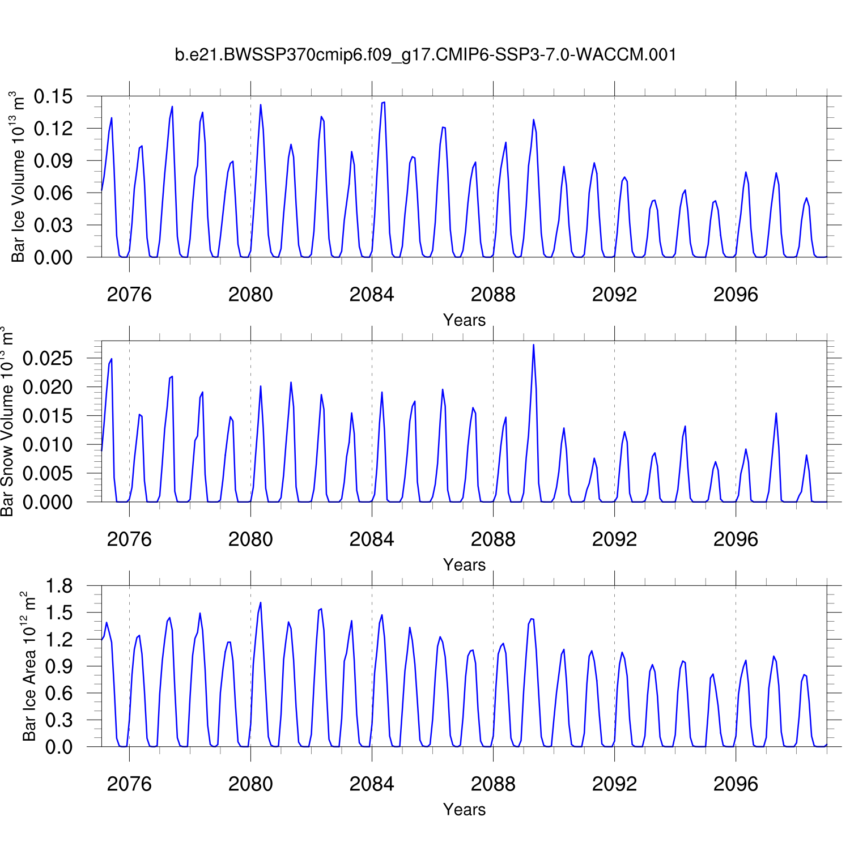The height and width of the screenshot is (850, 850).
Task: Click the 2076 tick label in snow volume plot
Action: [x=129, y=539]
